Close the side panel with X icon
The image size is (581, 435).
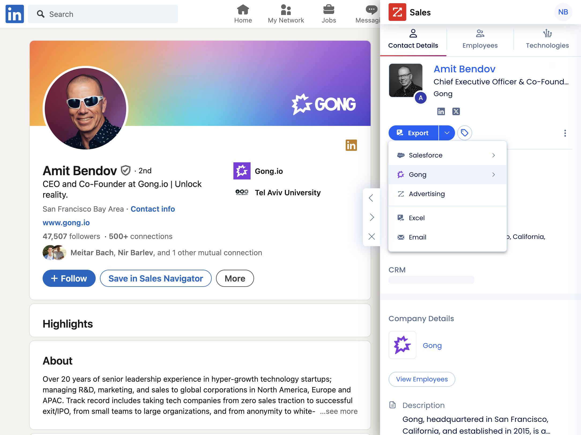tap(371, 237)
